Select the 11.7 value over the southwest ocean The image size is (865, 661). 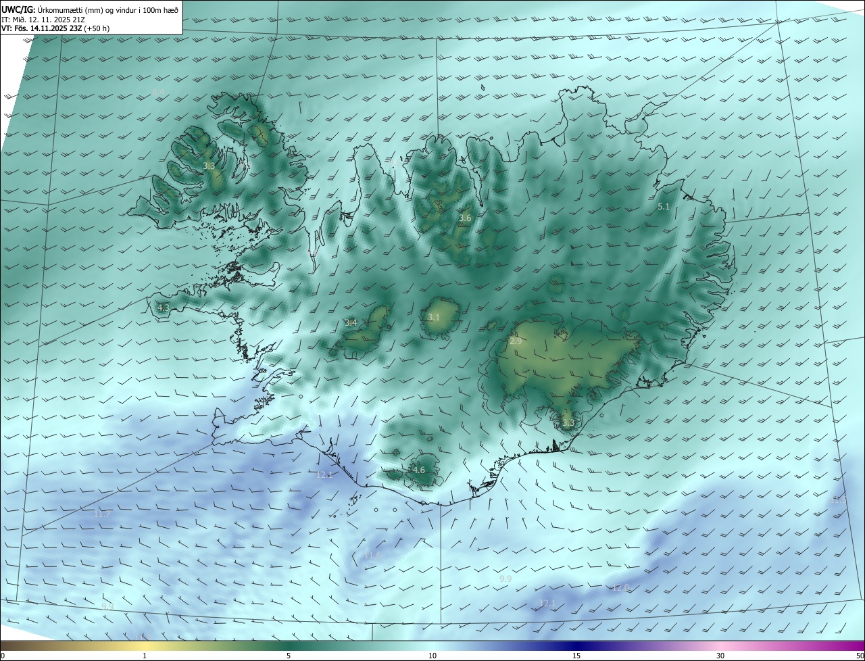click(102, 514)
